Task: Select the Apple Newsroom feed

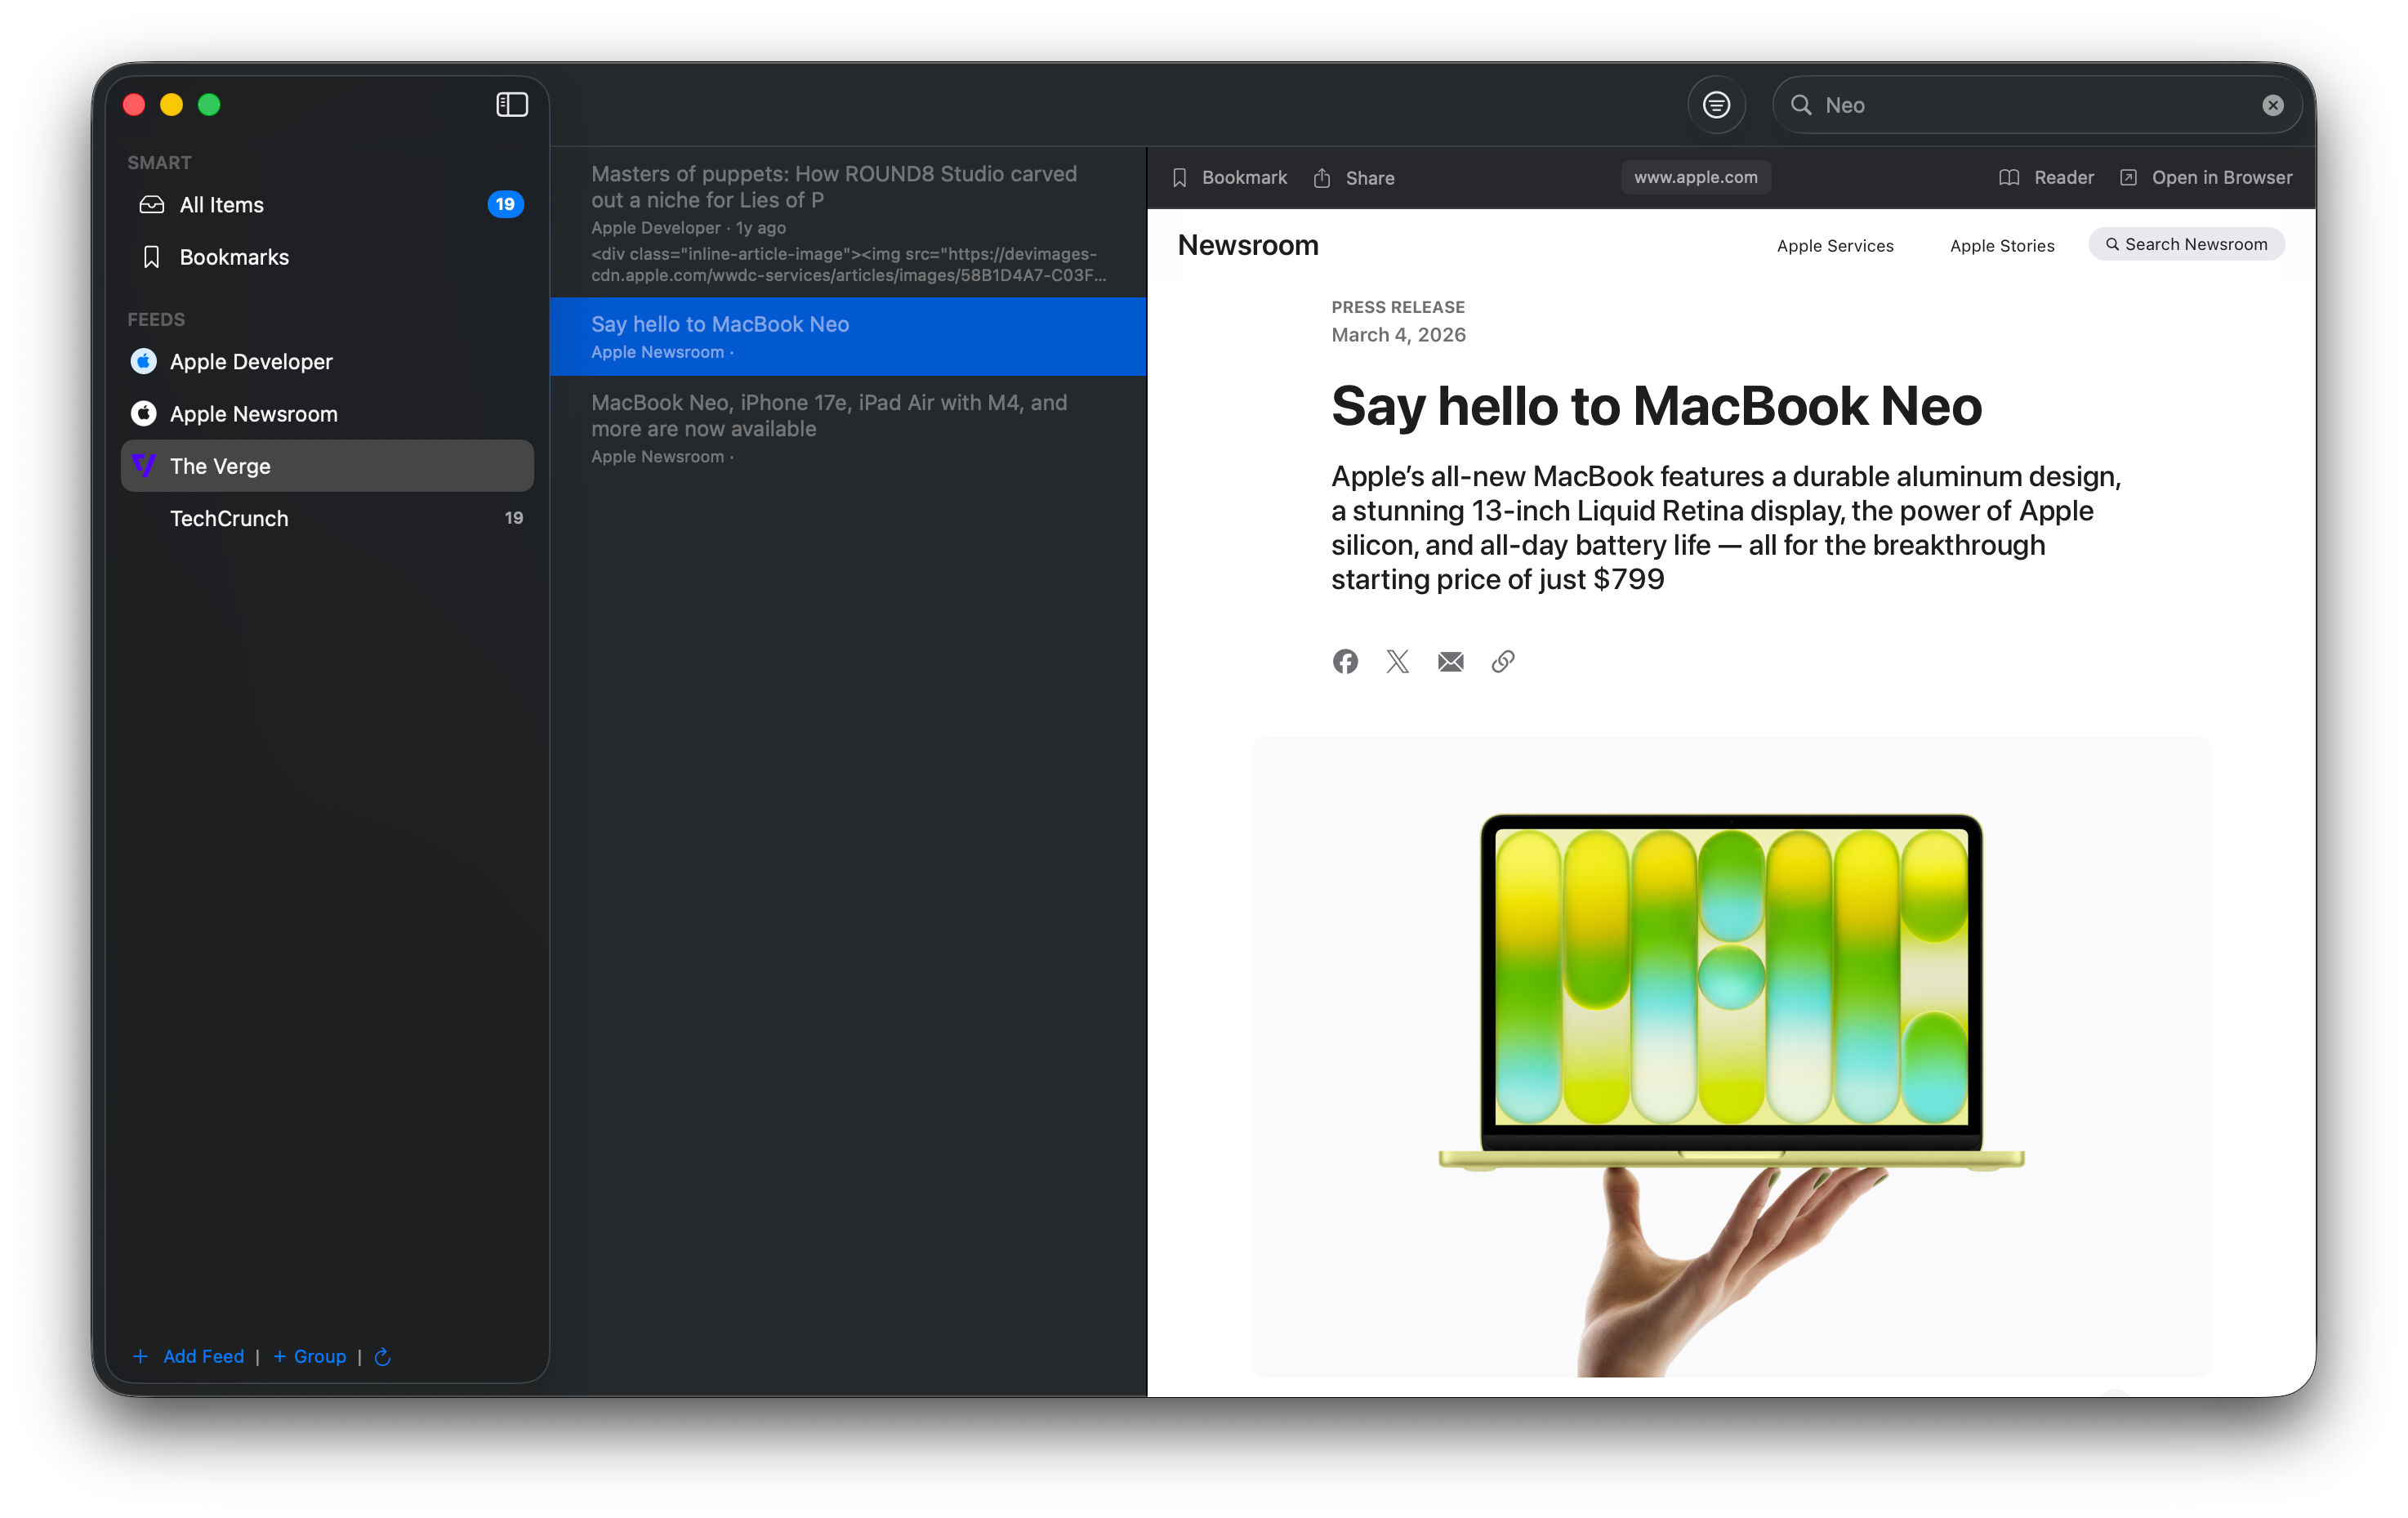Action: point(255,413)
